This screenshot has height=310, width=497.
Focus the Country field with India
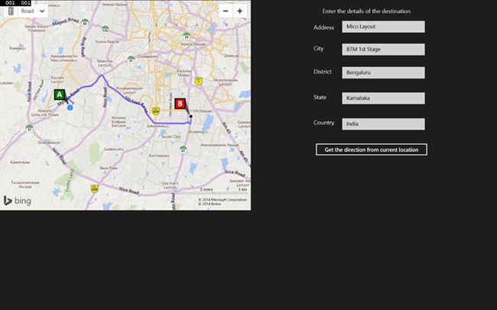point(383,124)
